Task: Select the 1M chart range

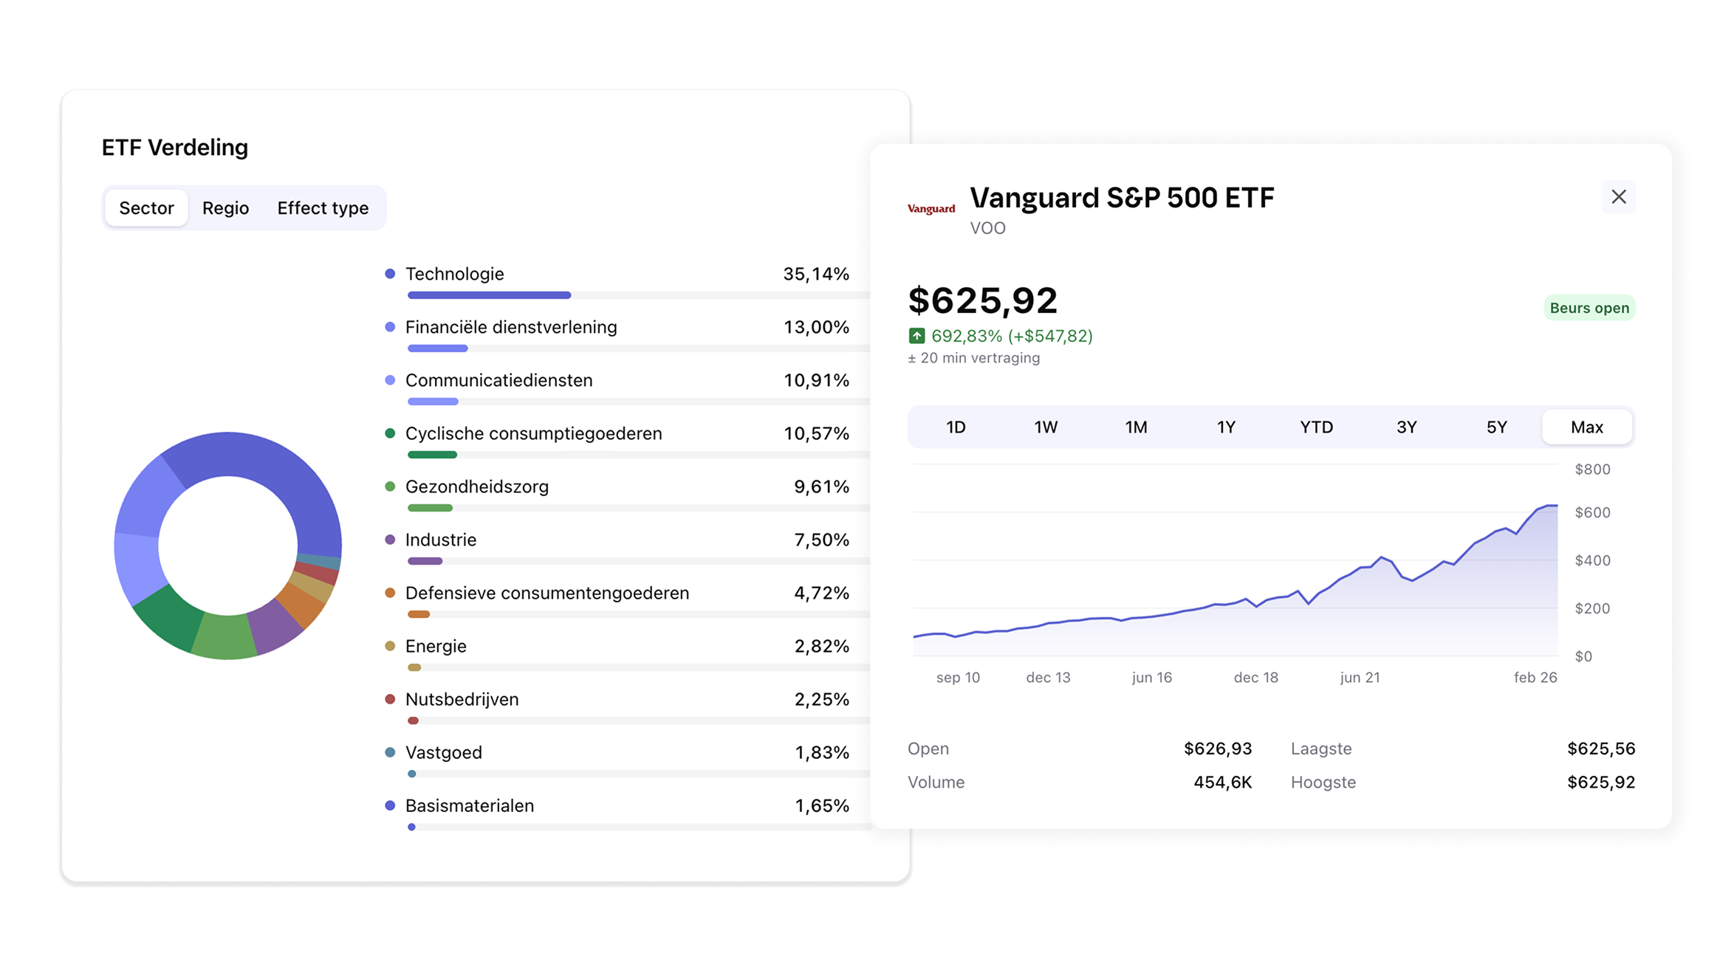Action: [x=1136, y=427]
